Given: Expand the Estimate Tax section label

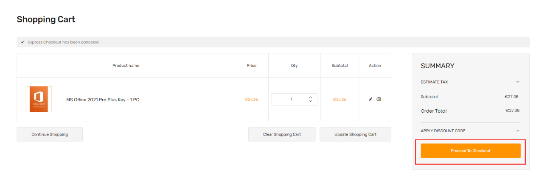Looking at the screenshot, I should (434, 82).
